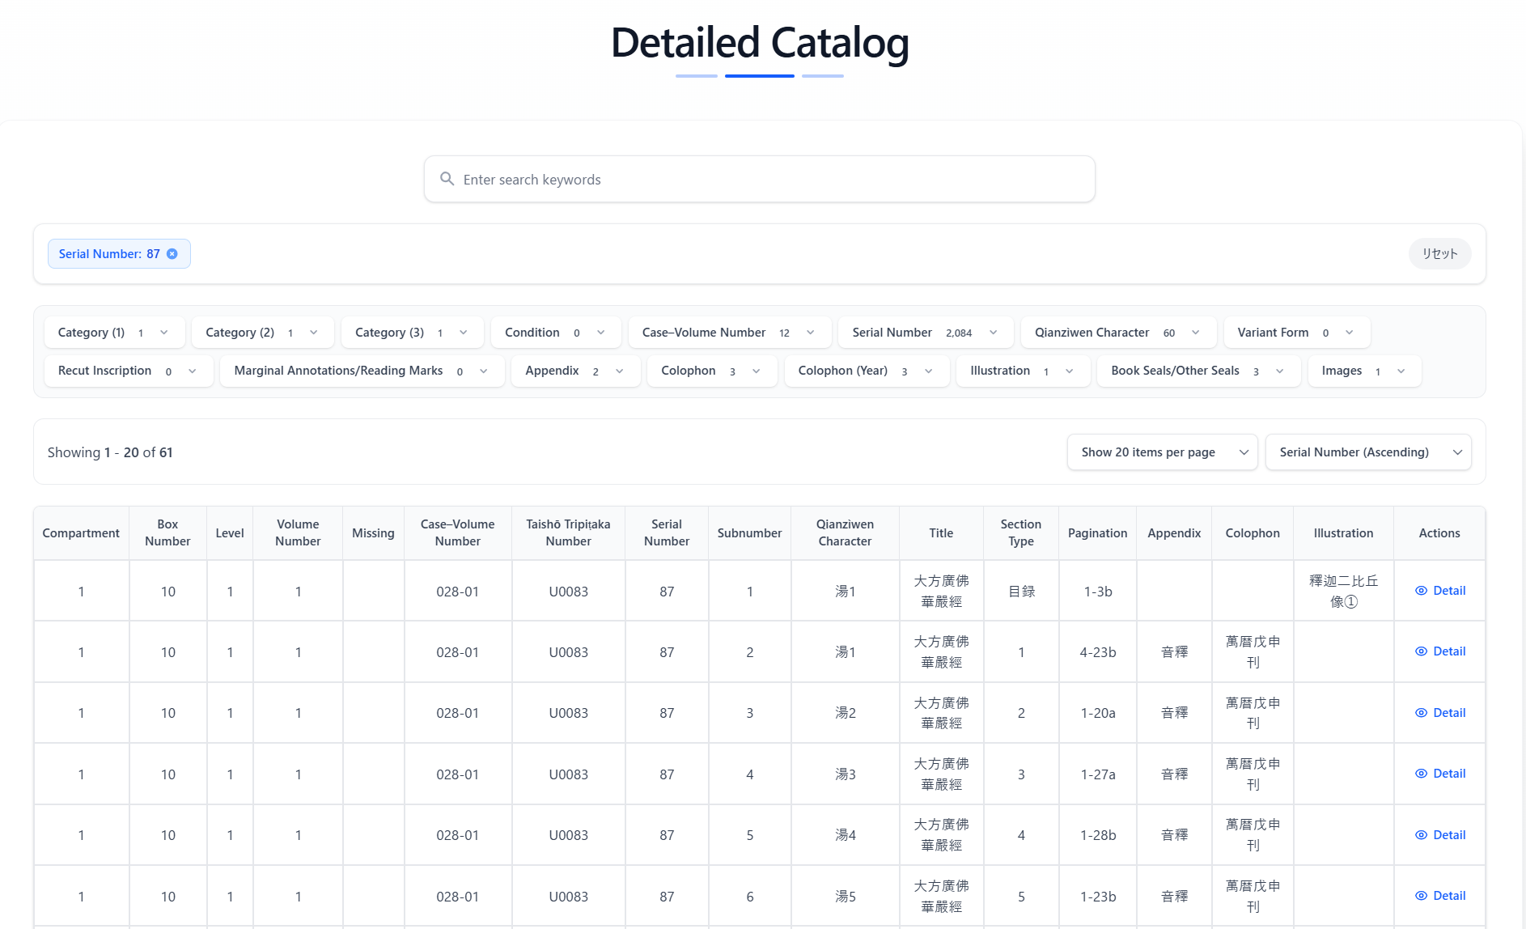This screenshot has height=929, width=1526.
Task: Open Detail for the 湯5 row
Action: 1440,896
